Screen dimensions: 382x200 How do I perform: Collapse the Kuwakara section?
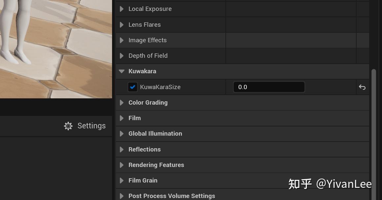click(x=122, y=71)
